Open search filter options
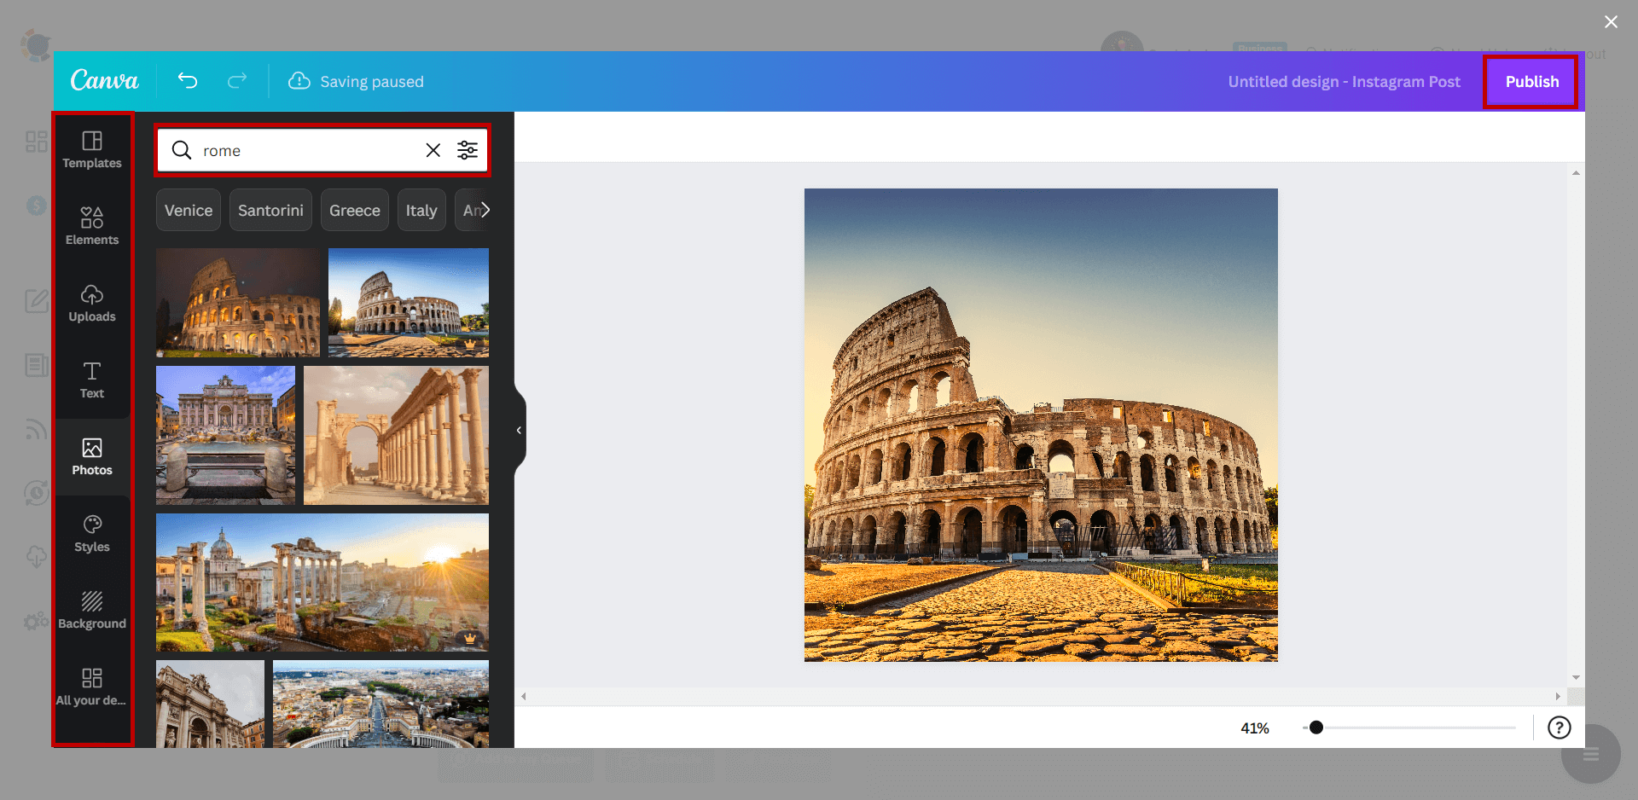 click(468, 150)
